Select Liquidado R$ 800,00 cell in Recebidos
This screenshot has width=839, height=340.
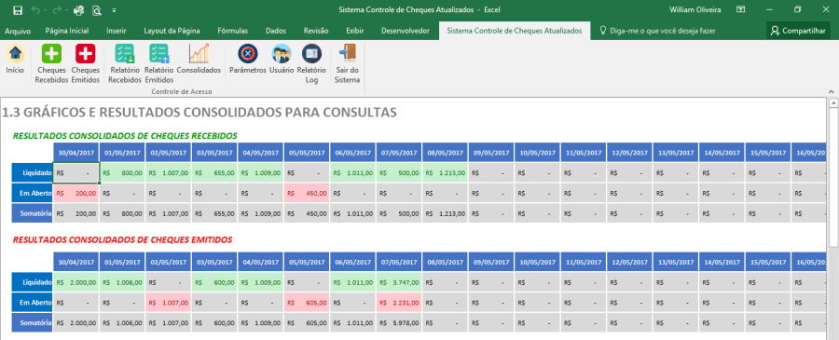122,172
